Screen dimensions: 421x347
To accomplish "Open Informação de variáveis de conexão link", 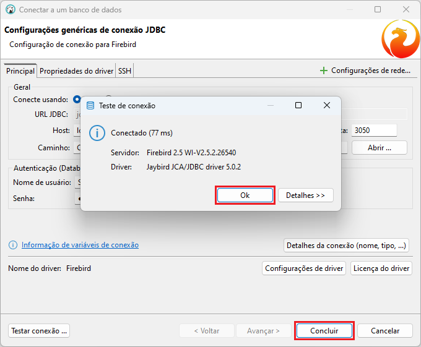I will 80,245.
